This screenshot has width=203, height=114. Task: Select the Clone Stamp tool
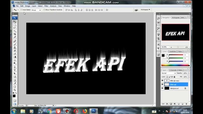[15, 47]
